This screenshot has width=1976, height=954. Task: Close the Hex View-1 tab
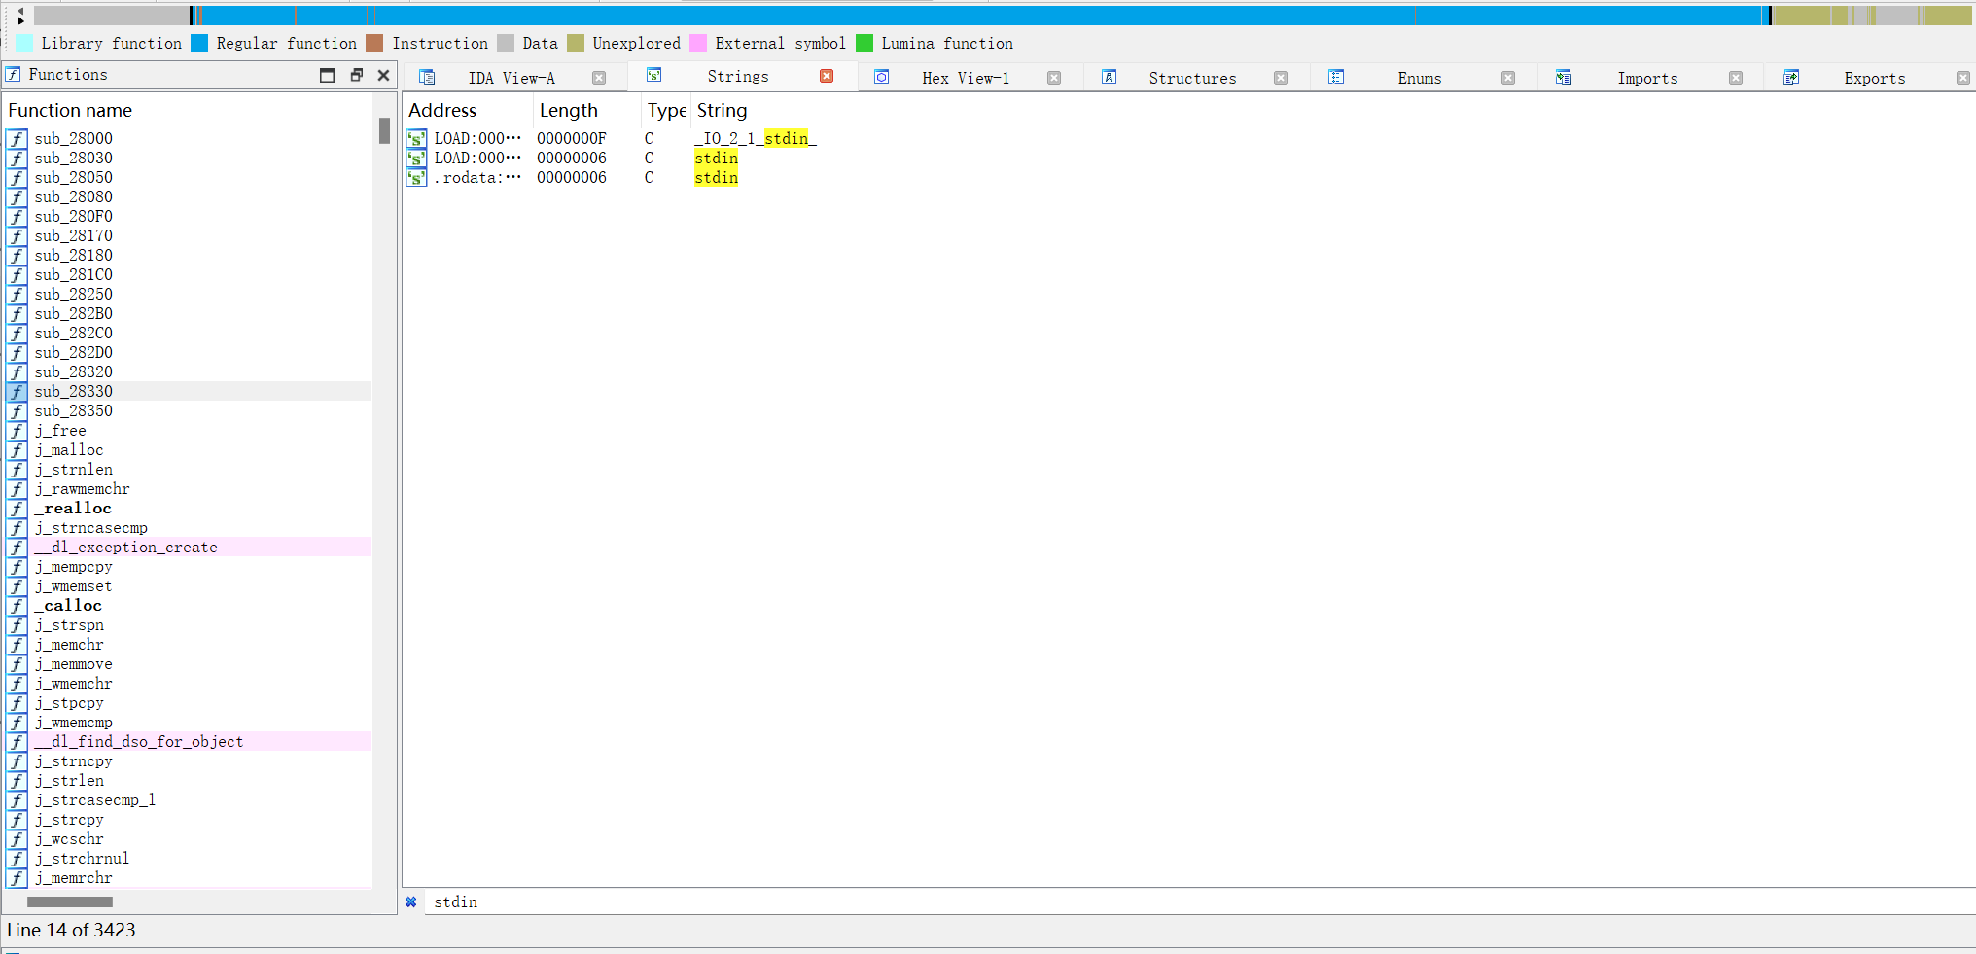[x=1054, y=78]
